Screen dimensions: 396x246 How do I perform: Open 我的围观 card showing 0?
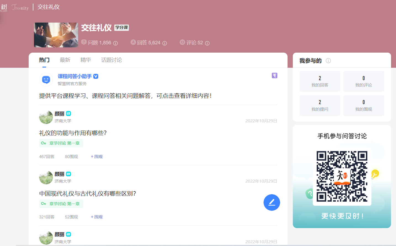click(x=364, y=106)
